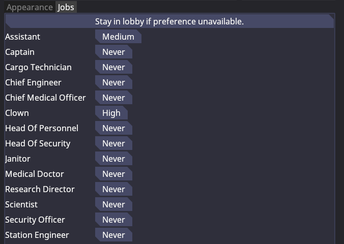Open the Janitor priority dropdown
Image resolution: width=344 pixels, height=244 pixels.
tap(113, 159)
